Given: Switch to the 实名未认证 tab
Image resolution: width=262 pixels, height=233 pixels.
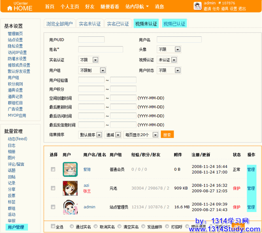Looking at the screenshot, I should [89, 24].
